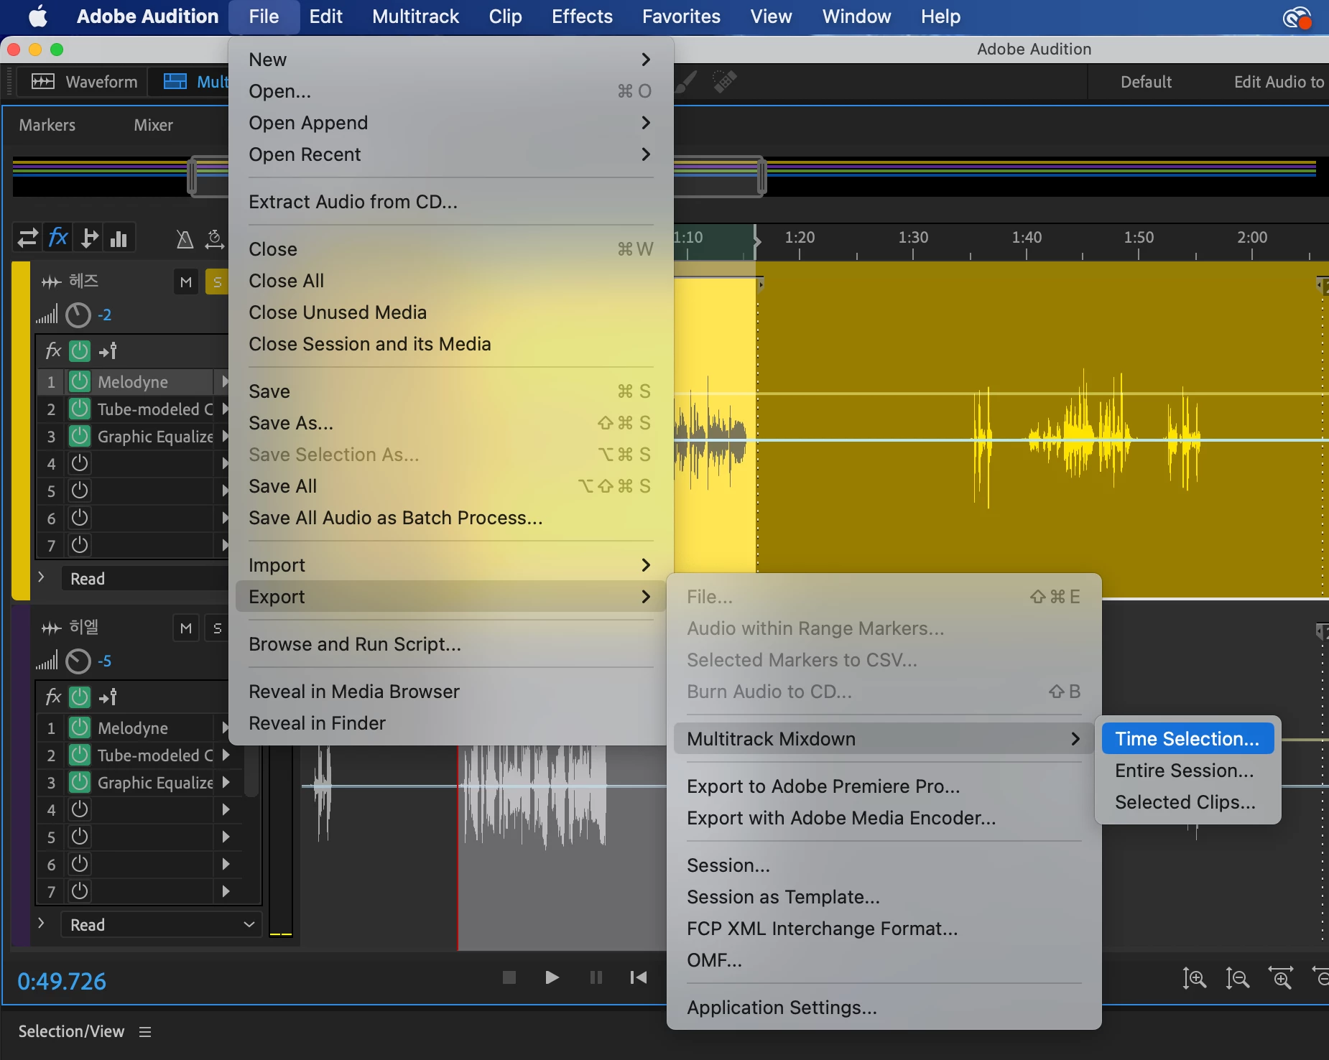Viewport: 1329px width, 1060px height.
Task: Click the 헤즈 track volume knob
Action: coord(78,315)
